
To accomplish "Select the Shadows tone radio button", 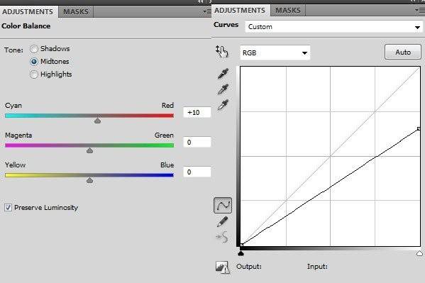I will (34, 49).
